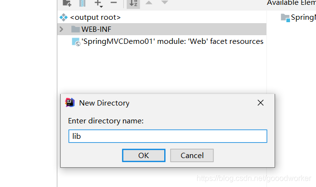Click the WEB-INF folder icon

click(75, 29)
